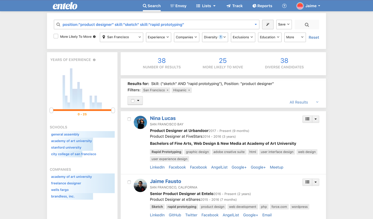Check the box next to Nina Lucas
Screen dimensions: 373x219
pos(129,119)
